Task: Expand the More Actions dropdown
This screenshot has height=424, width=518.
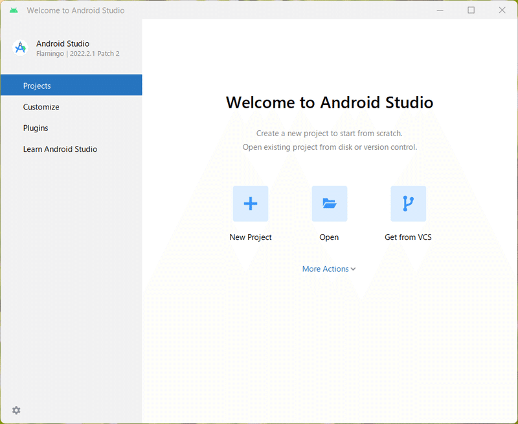Action: (329, 268)
